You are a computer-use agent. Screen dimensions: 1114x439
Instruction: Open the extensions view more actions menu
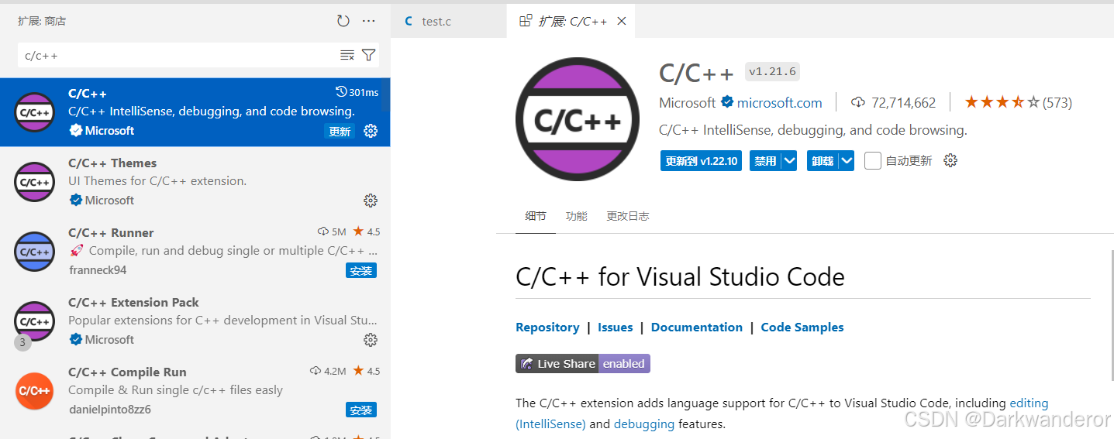click(x=369, y=21)
